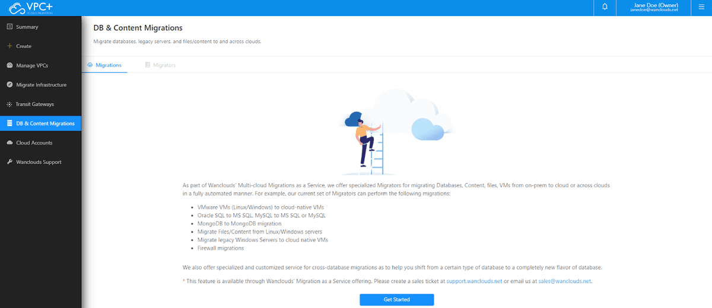Screen dimensions: 712x308
Task: Click the janedoe@wanclouds.net email text
Action: point(653,11)
